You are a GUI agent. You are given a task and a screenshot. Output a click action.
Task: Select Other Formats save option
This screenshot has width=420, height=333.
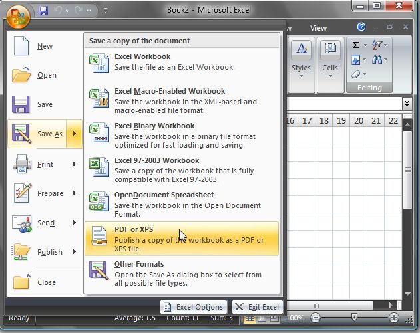tap(182, 273)
